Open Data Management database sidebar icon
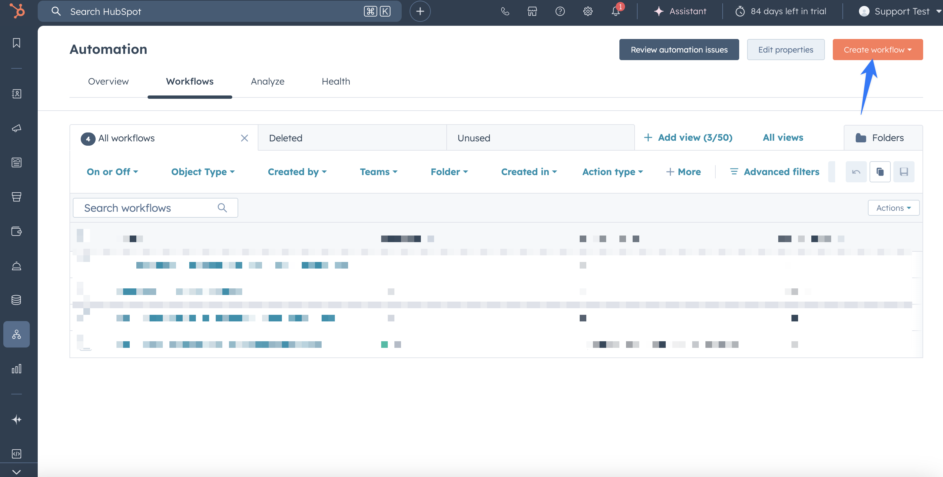Viewport: 943px width, 477px height. pos(17,300)
